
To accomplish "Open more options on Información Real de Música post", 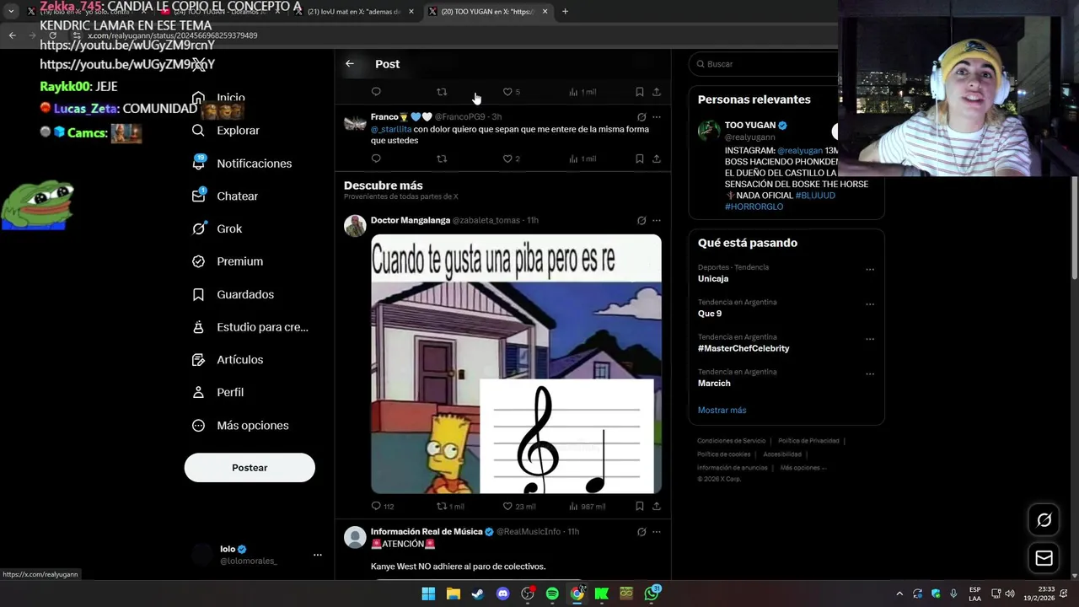I will [657, 532].
